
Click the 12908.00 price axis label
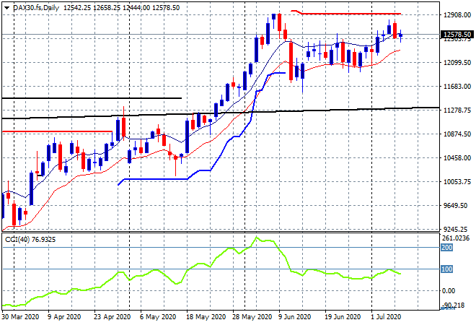coord(457,15)
